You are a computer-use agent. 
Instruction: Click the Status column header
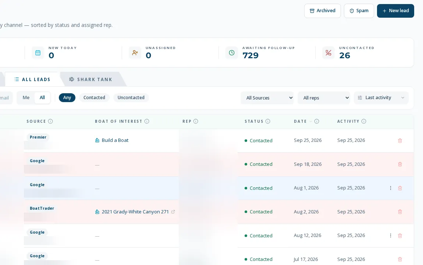pos(254,121)
